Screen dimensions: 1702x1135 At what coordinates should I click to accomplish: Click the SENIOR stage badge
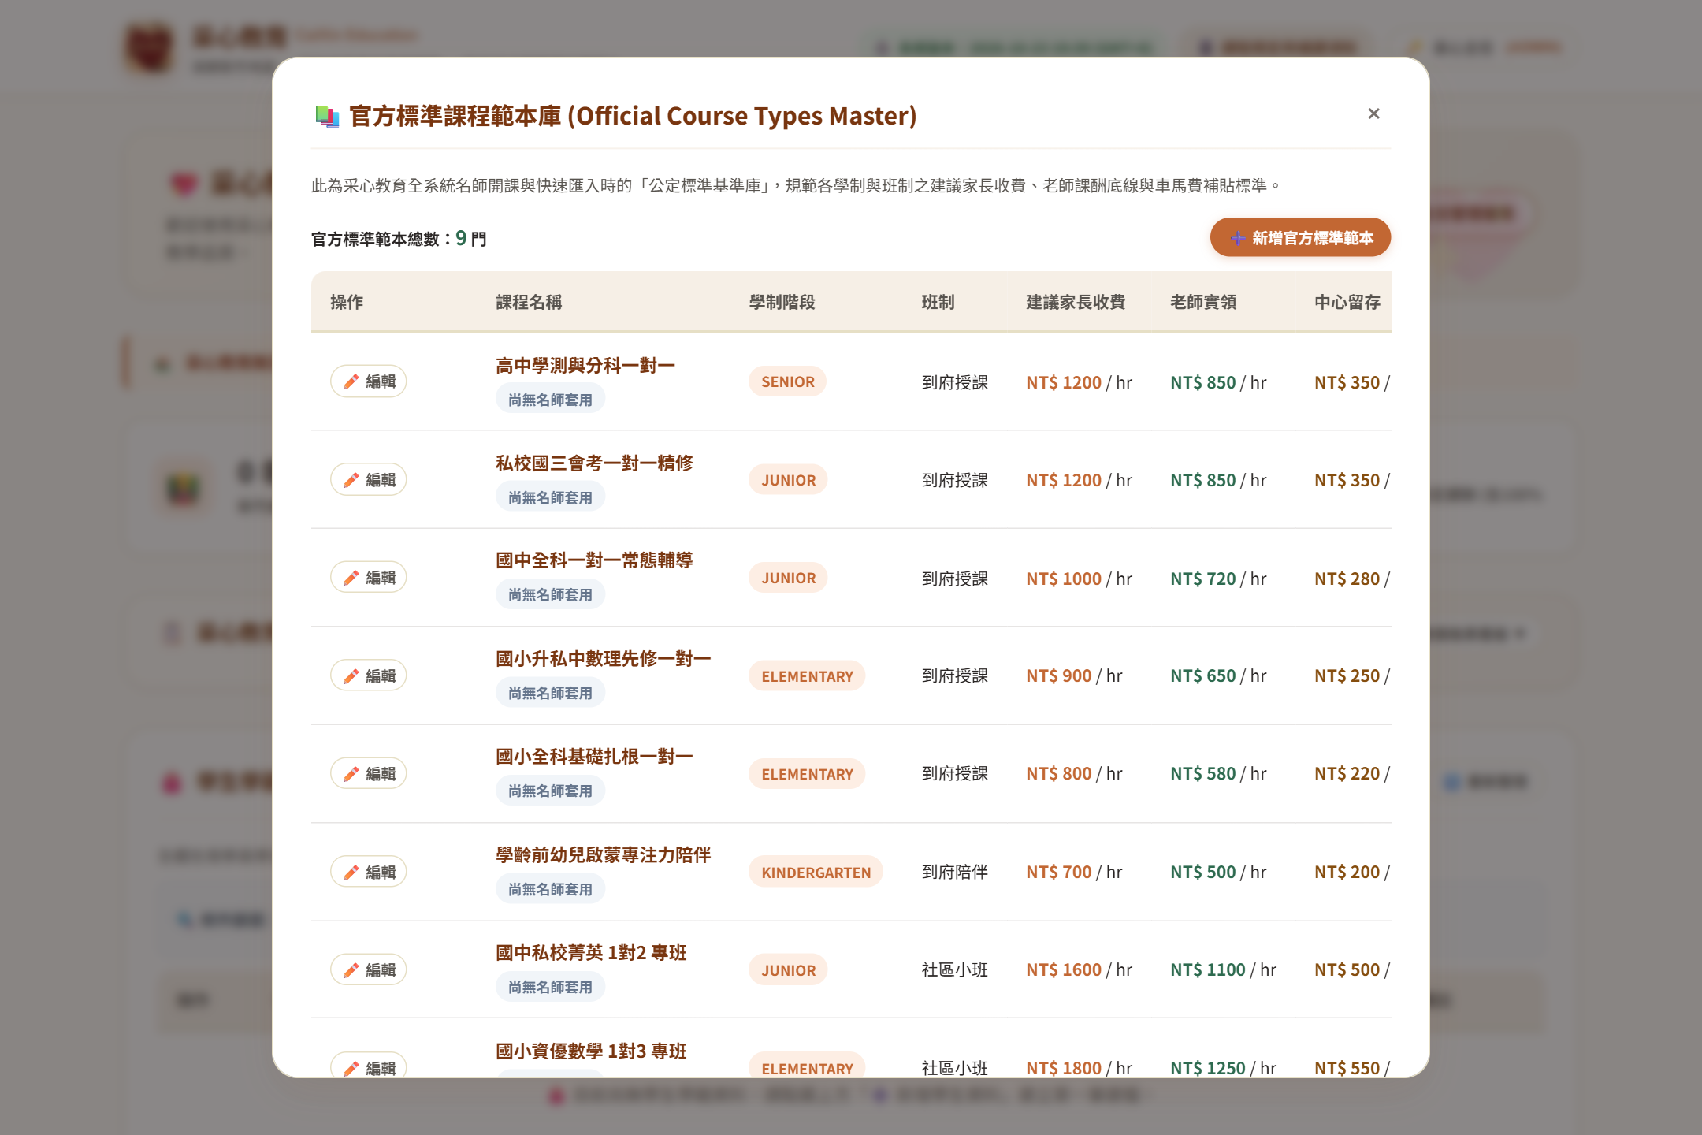pyautogui.click(x=788, y=381)
